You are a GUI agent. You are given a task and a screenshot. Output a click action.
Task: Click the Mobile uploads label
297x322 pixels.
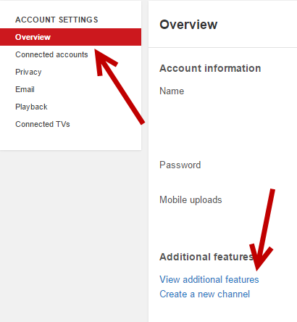click(191, 200)
